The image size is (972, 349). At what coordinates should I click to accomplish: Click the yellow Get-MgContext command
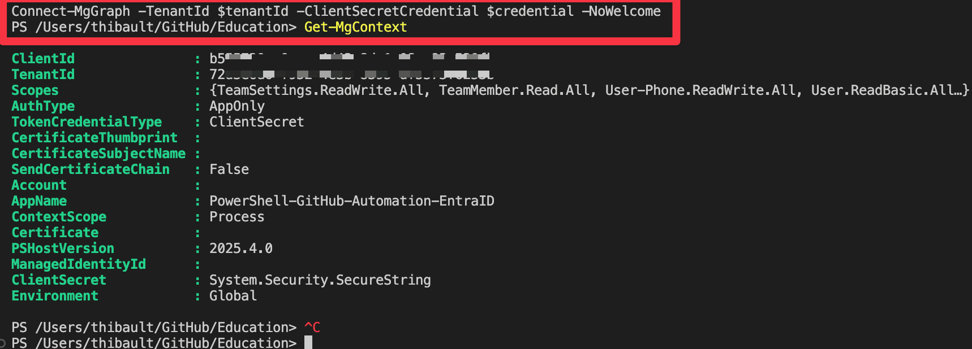pyautogui.click(x=355, y=27)
